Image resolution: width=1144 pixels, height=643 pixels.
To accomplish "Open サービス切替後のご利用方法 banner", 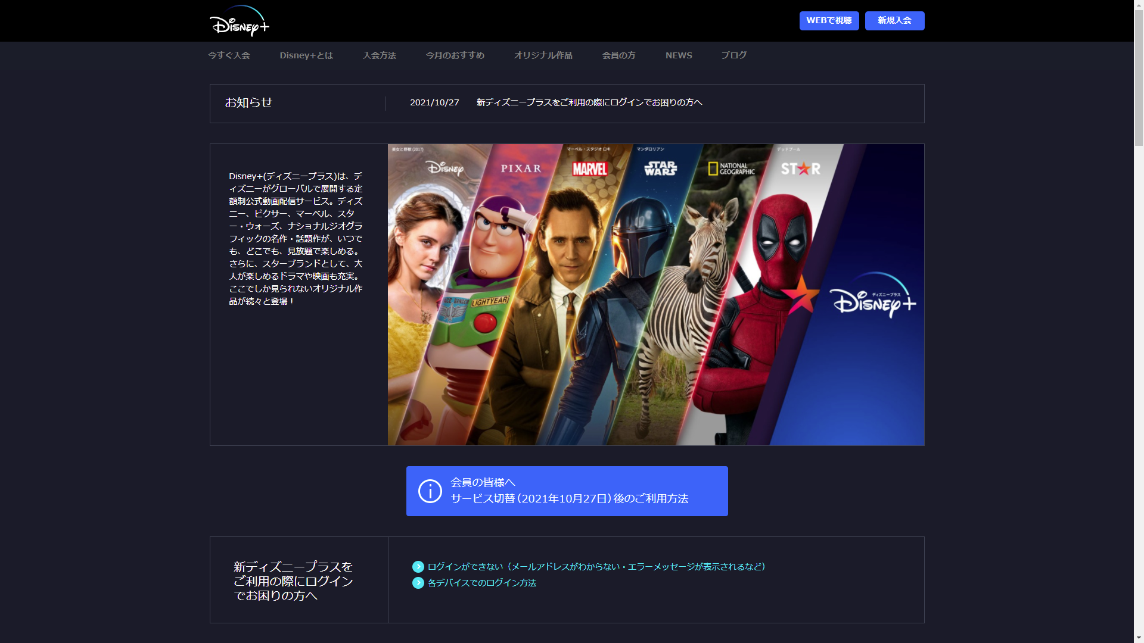I will [x=567, y=491].
